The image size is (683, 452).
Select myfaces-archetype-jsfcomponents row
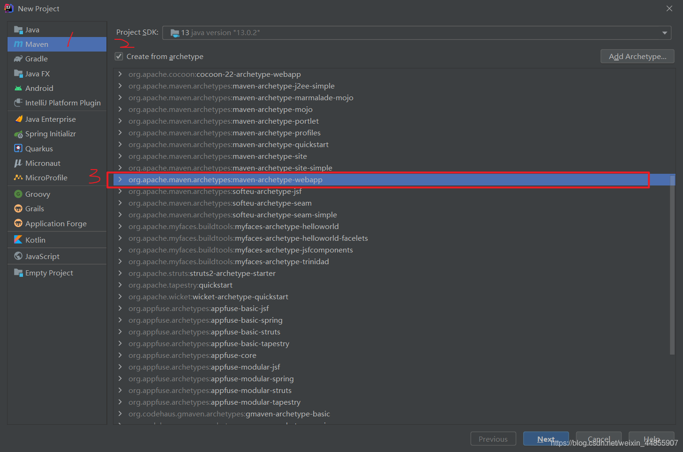(394, 250)
